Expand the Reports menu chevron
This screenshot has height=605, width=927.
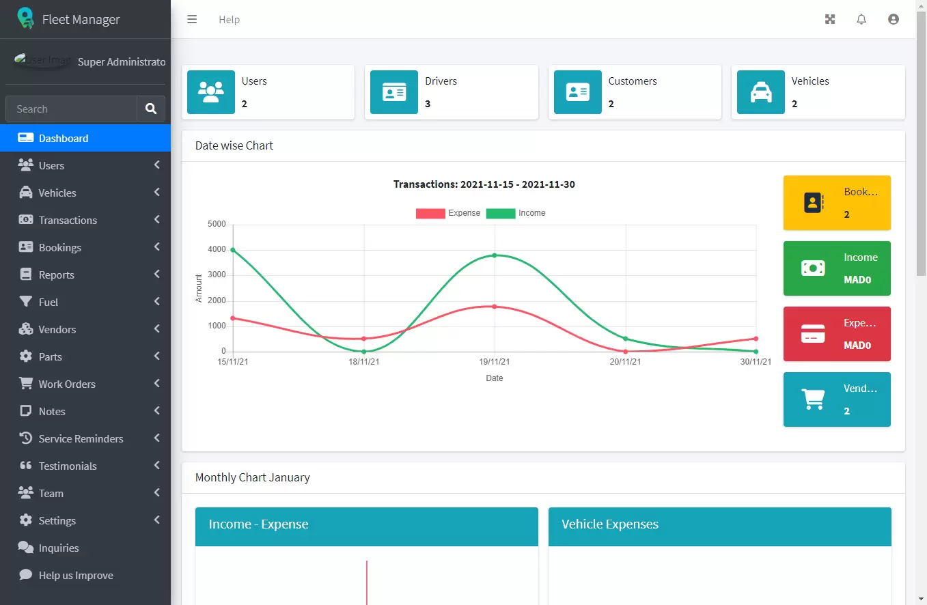157,275
